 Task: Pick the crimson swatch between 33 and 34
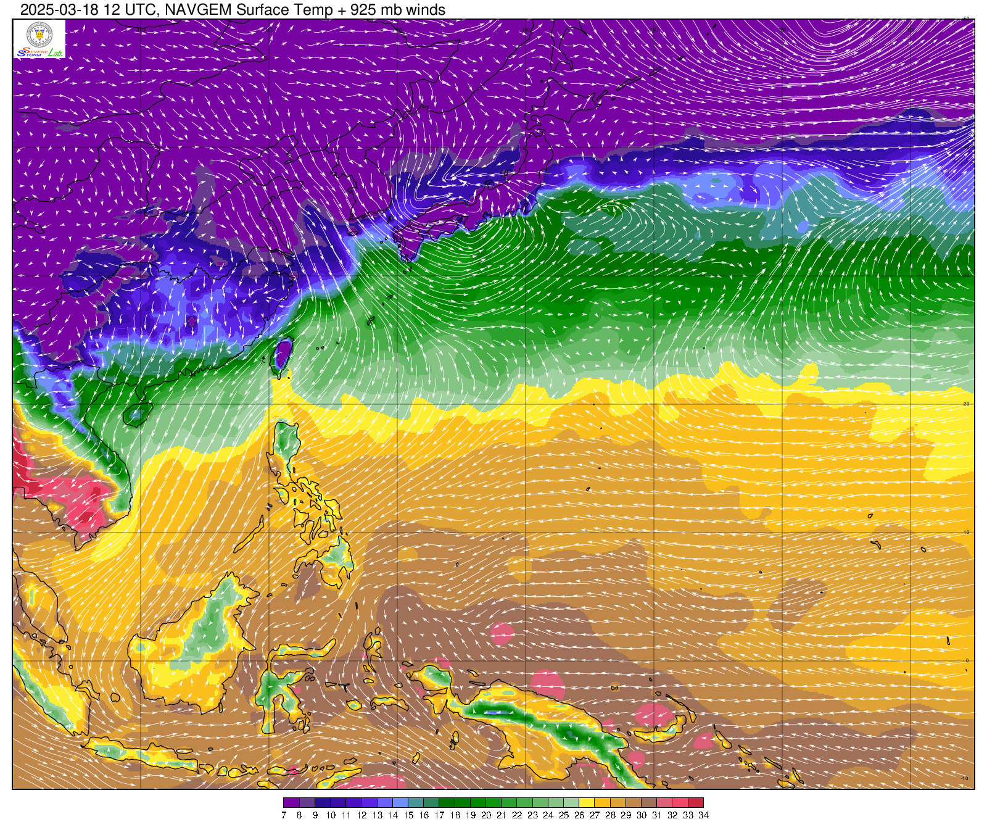pos(696,803)
